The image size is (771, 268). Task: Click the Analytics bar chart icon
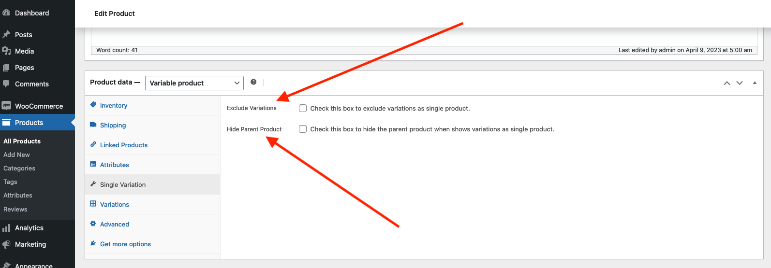pyautogui.click(x=6, y=227)
